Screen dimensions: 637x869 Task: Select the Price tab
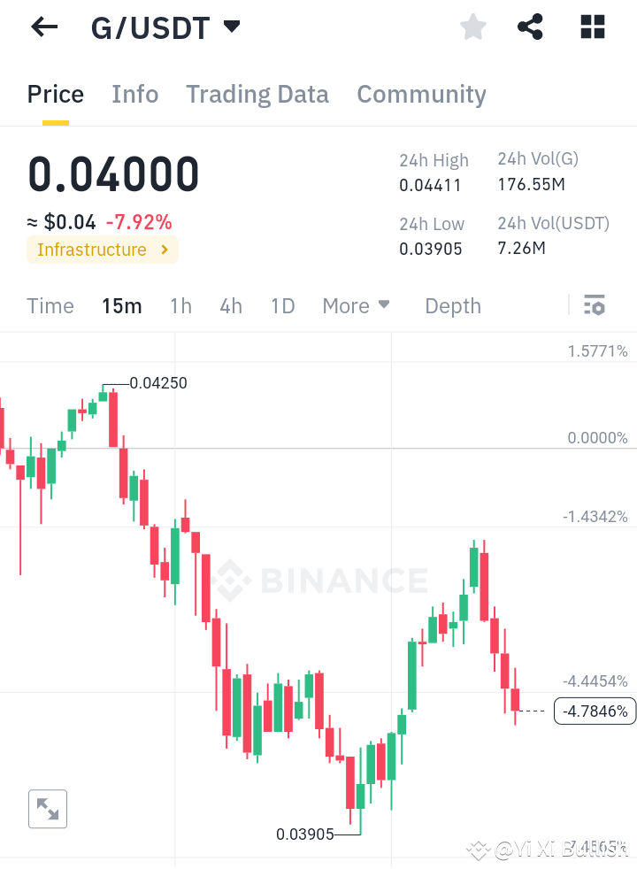(x=55, y=94)
